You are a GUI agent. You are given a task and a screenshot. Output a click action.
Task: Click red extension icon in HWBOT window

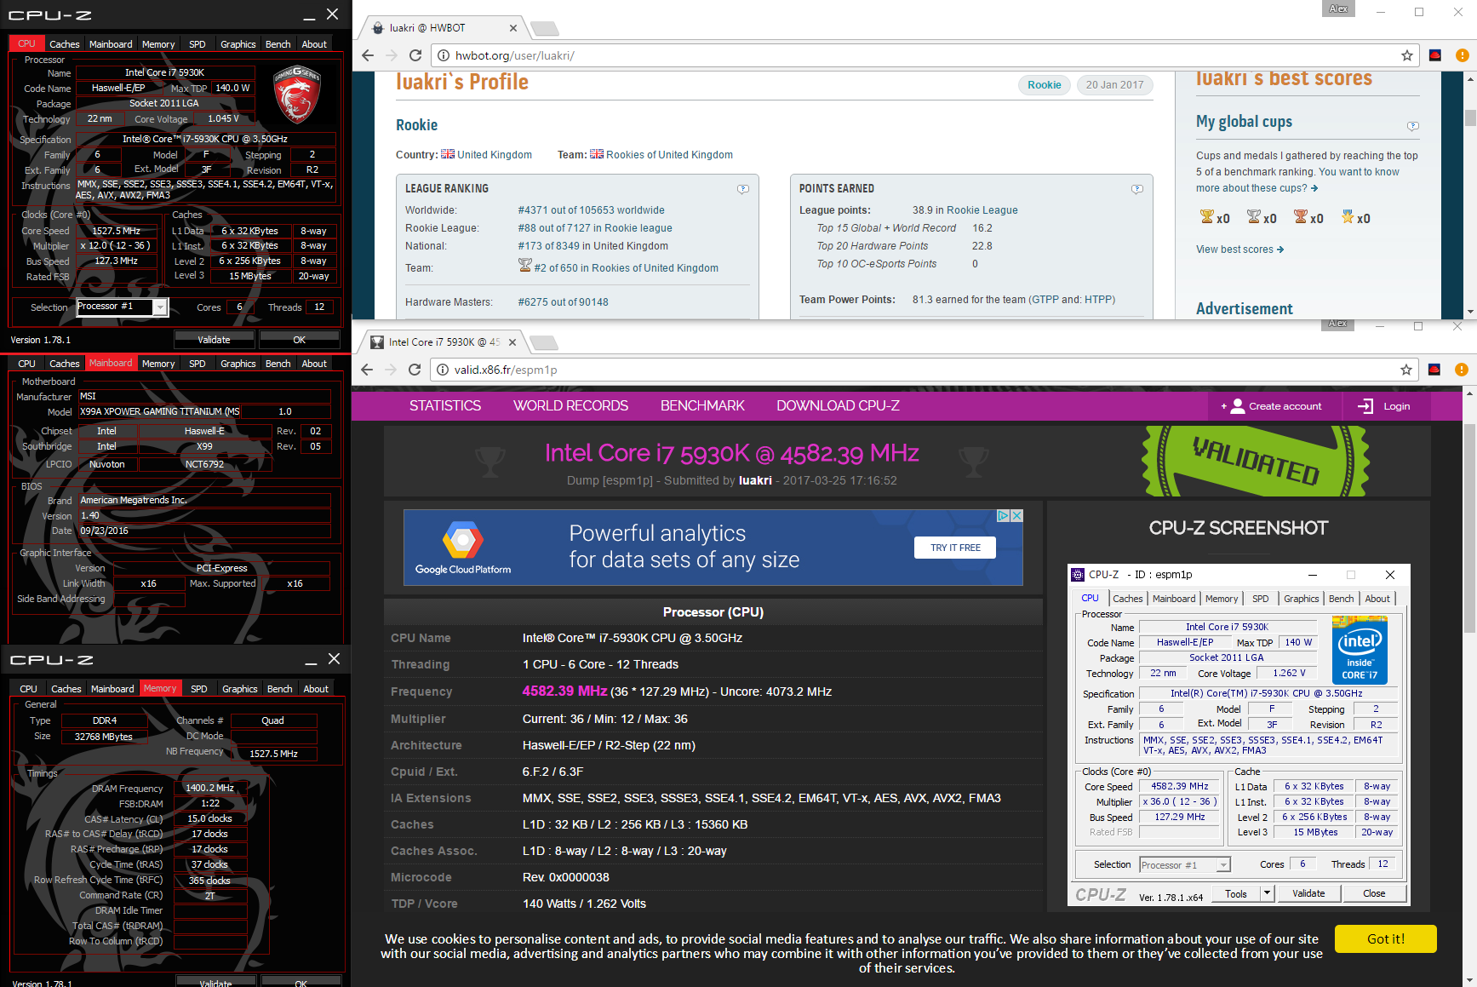1434,55
